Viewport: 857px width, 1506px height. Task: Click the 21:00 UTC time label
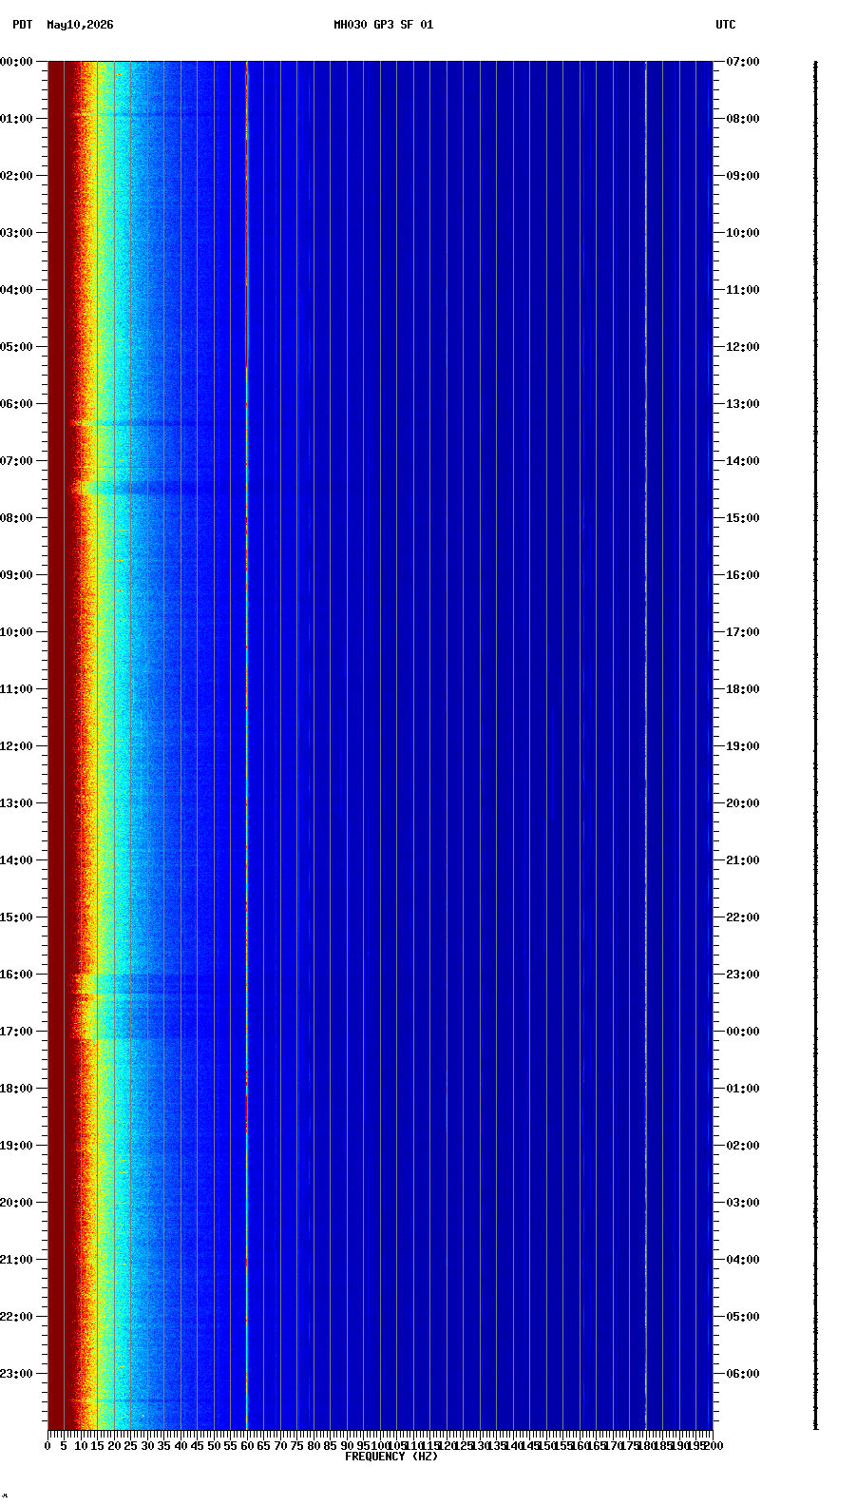pyautogui.click(x=743, y=860)
